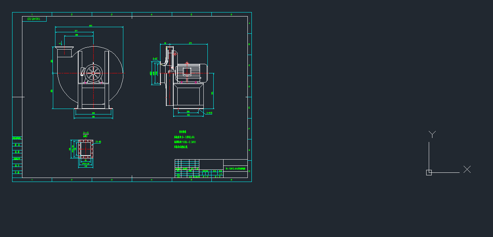Viewport: 493px width, 237px height.
Task: Click zone letter H on the right border
Action: tap(250, 171)
